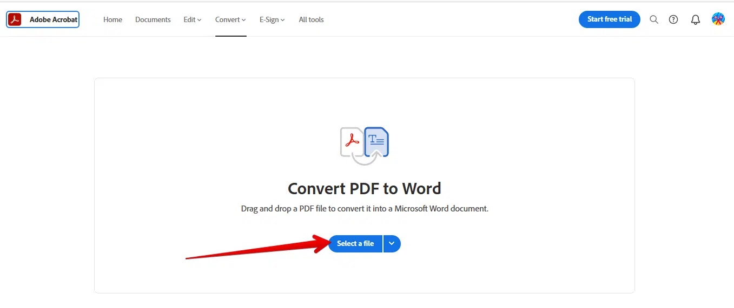Viewport: 734px width, 308px height.
Task: Open the Documents tab
Action: pos(153,19)
